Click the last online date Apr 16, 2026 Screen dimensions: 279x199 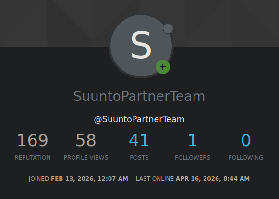(x=213, y=179)
